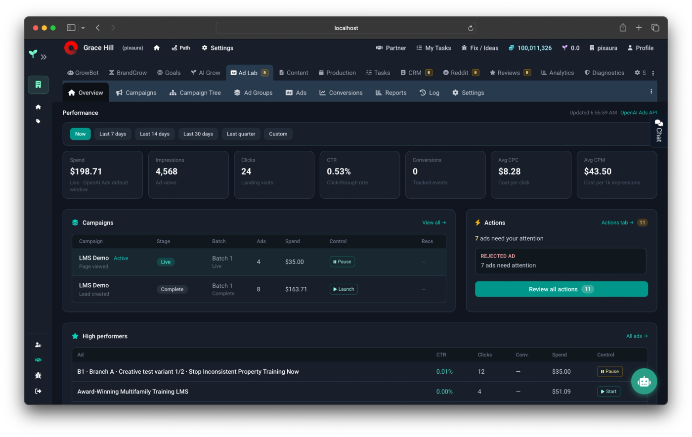The image size is (692, 437).
Task: Expand the left sidebar with double chevron
Action: click(x=43, y=57)
